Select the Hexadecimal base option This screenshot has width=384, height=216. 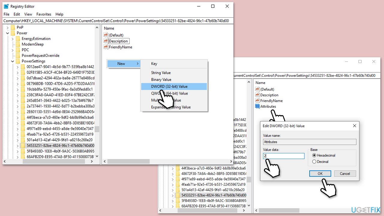point(314,155)
